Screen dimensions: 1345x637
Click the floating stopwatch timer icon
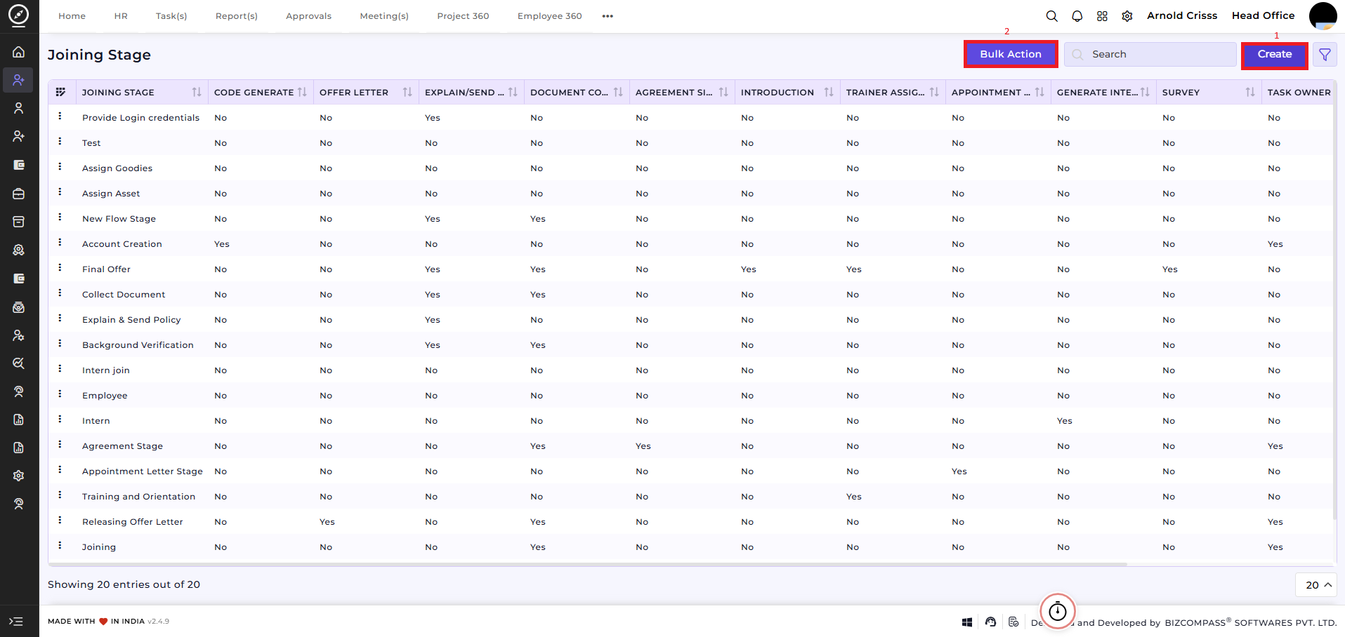pos(1058,612)
